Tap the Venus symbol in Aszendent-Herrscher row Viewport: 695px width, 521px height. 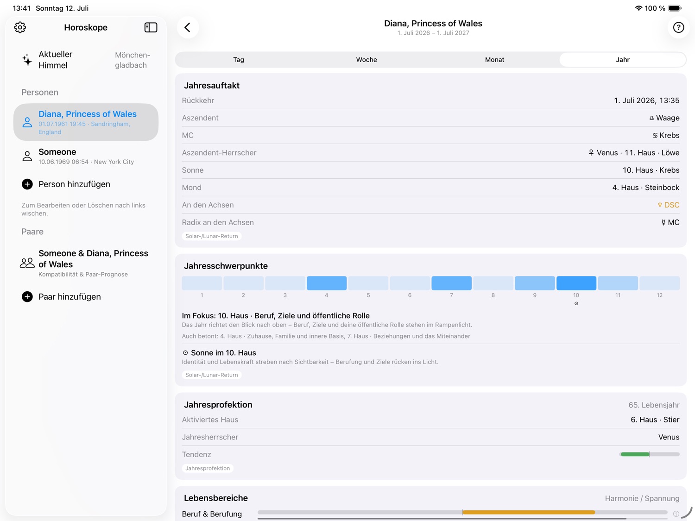[x=591, y=153]
